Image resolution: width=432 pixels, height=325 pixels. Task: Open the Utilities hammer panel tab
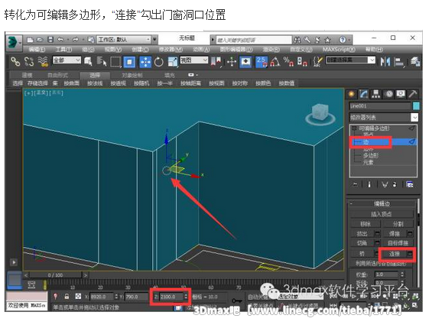[413, 94]
